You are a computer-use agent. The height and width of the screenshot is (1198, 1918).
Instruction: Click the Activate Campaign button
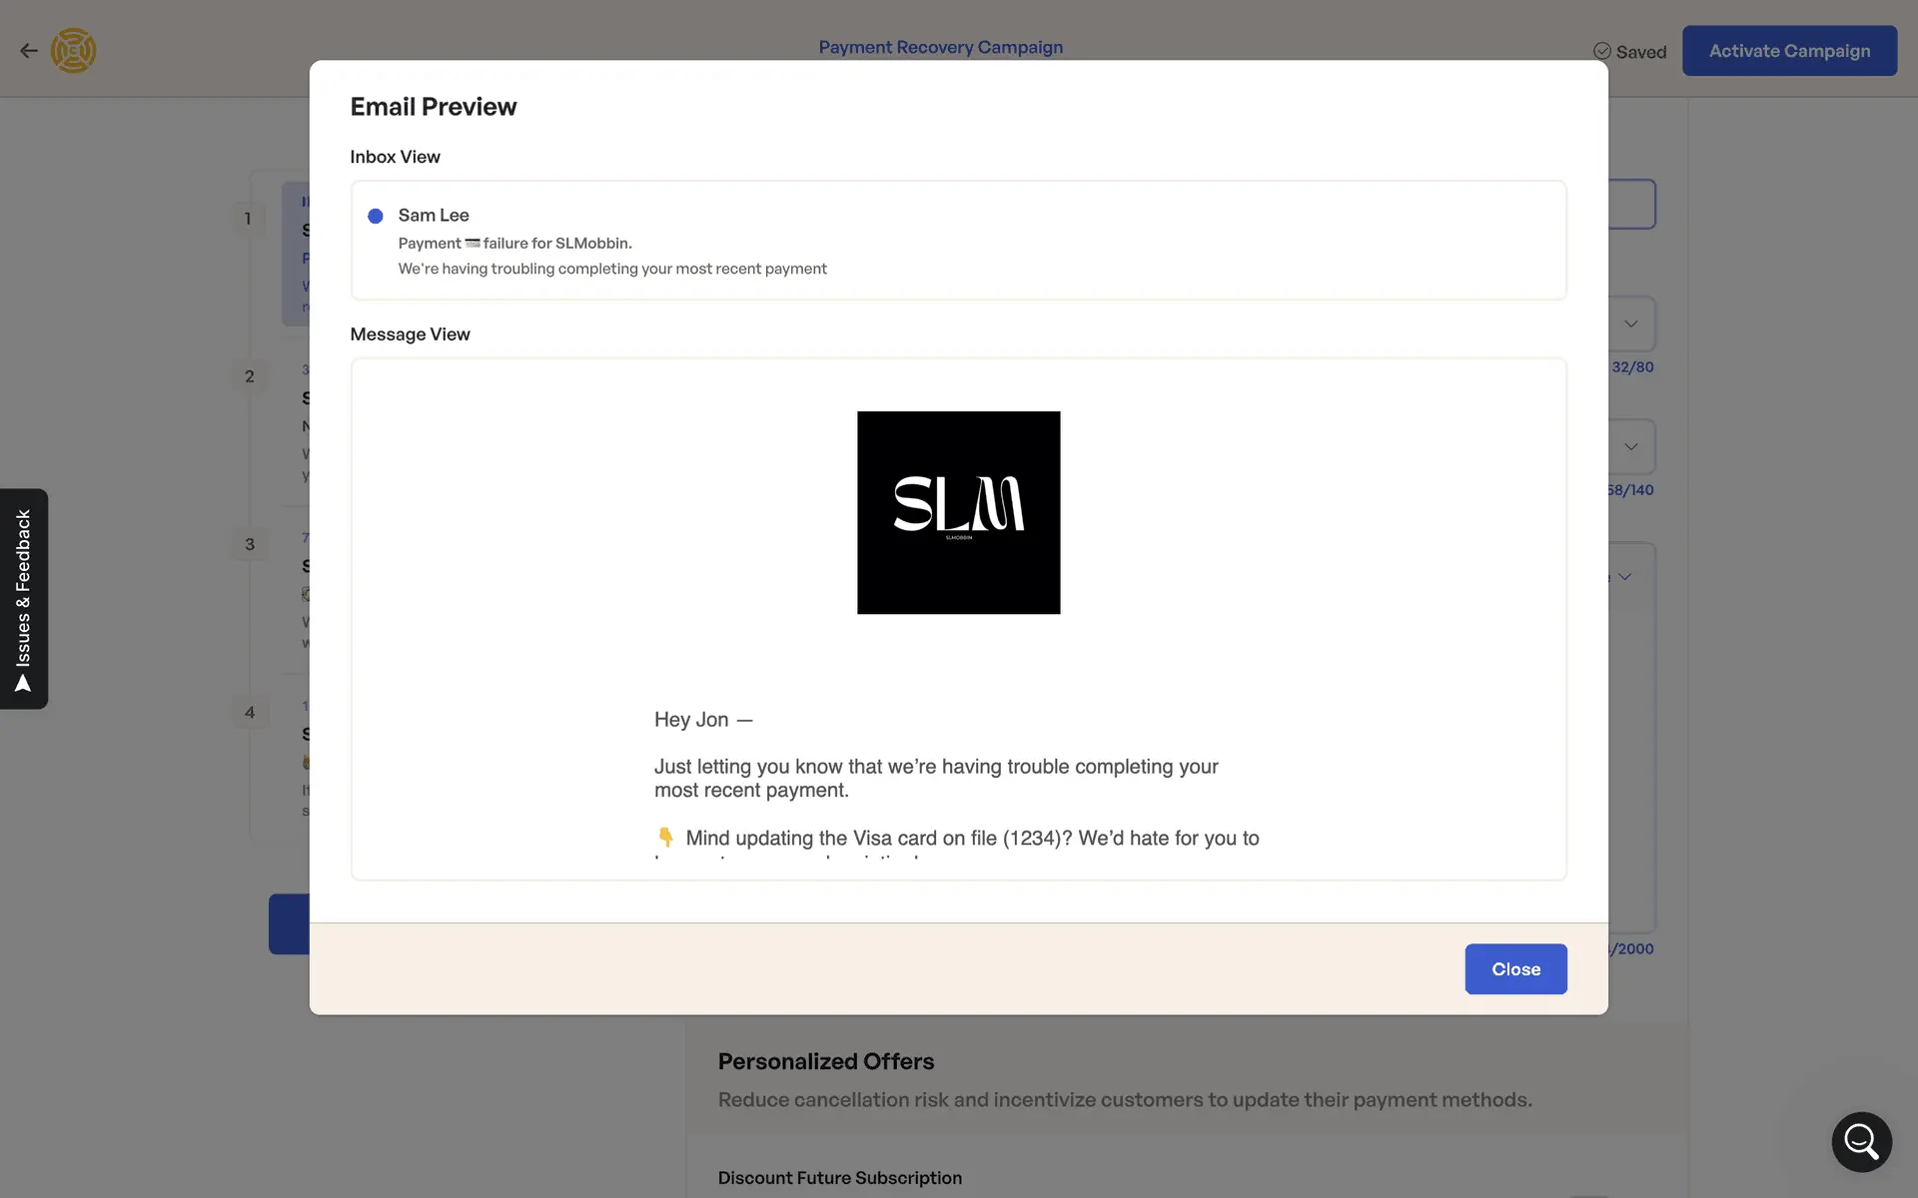point(1788,51)
